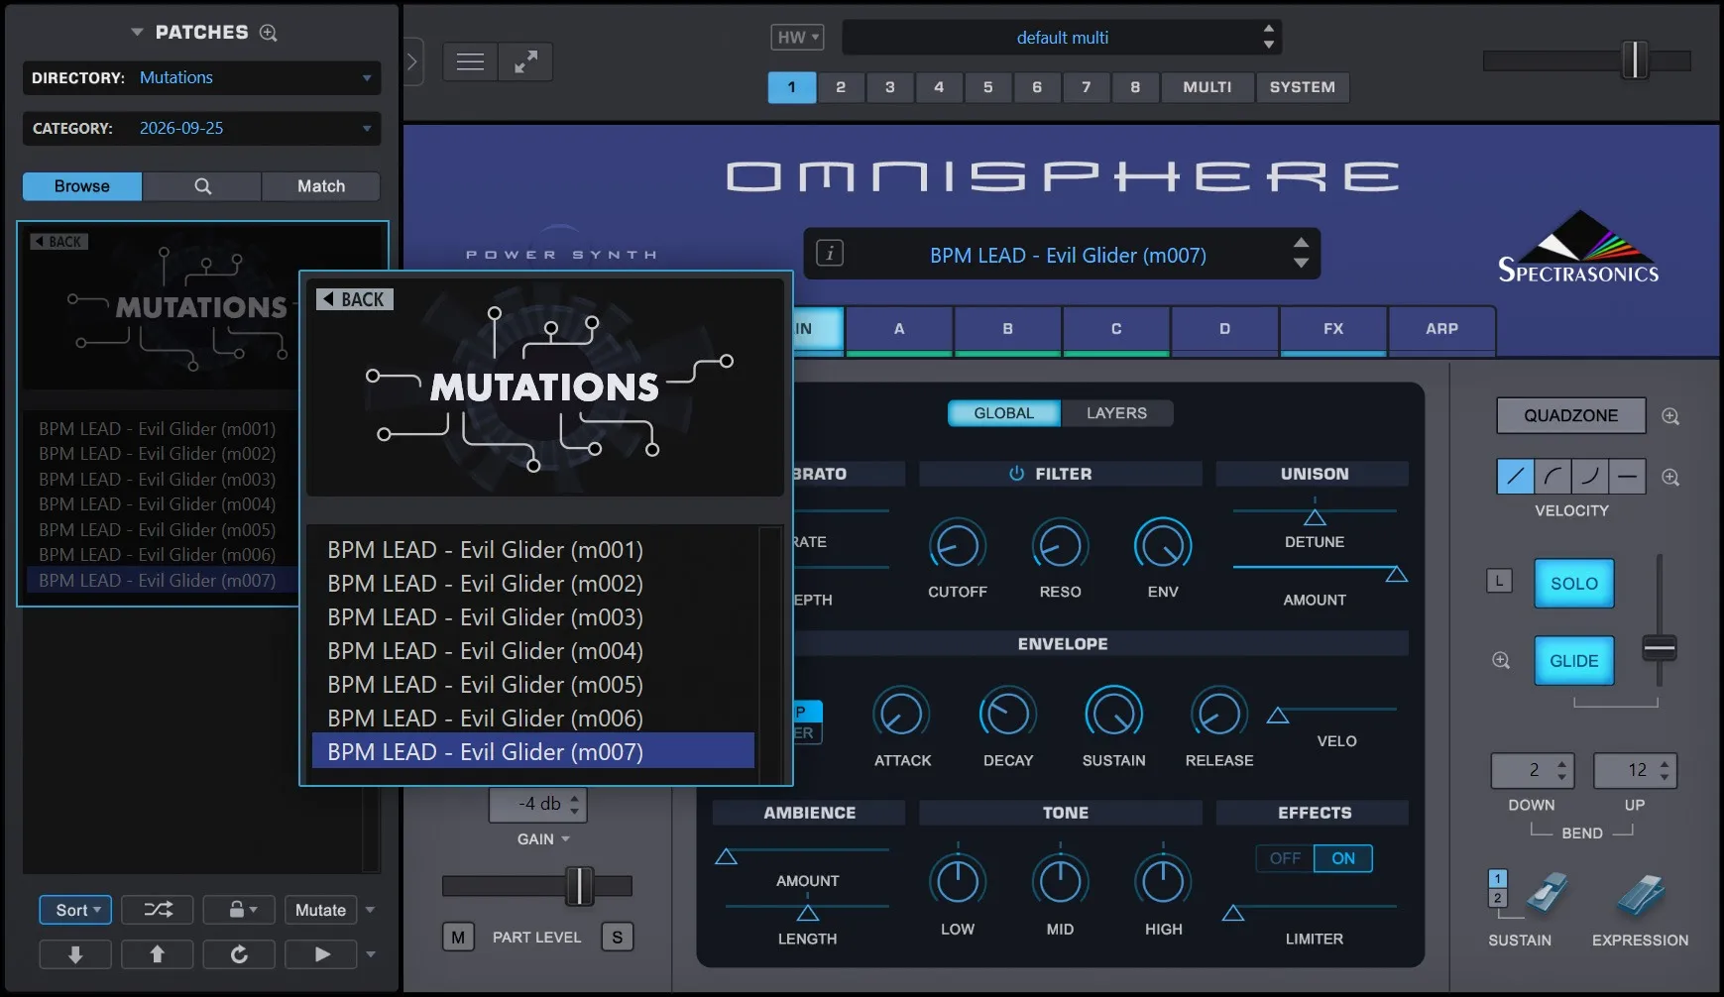The image size is (1724, 997).
Task: Toggle the L legato button
Action: (1499, 581)
